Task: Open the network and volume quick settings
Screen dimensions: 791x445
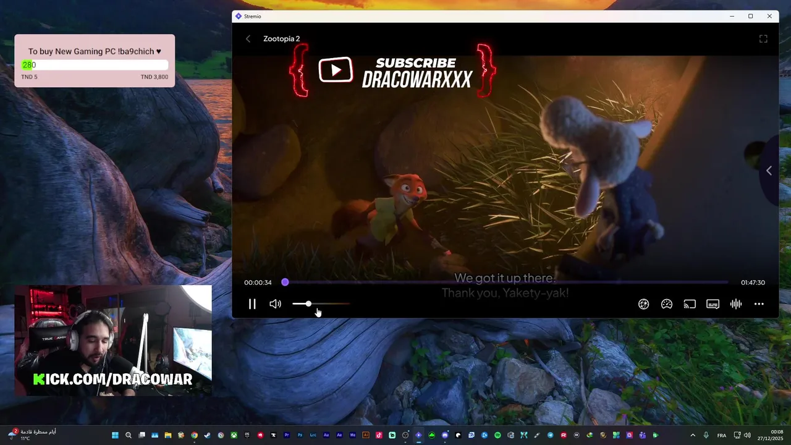Action: [x=742, y=435]
